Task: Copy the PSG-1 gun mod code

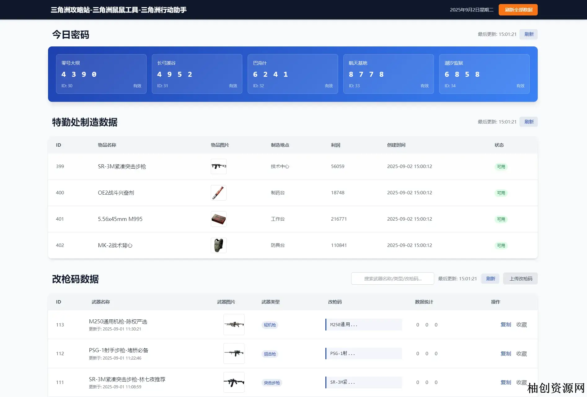Action: 505,354
